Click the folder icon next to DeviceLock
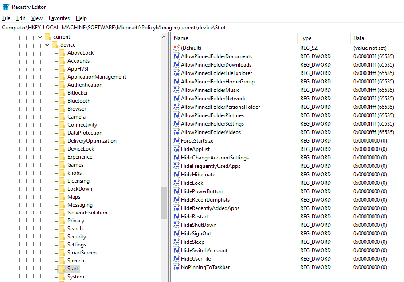Screen dimensions: 404x282 click(x=62, y=149)
